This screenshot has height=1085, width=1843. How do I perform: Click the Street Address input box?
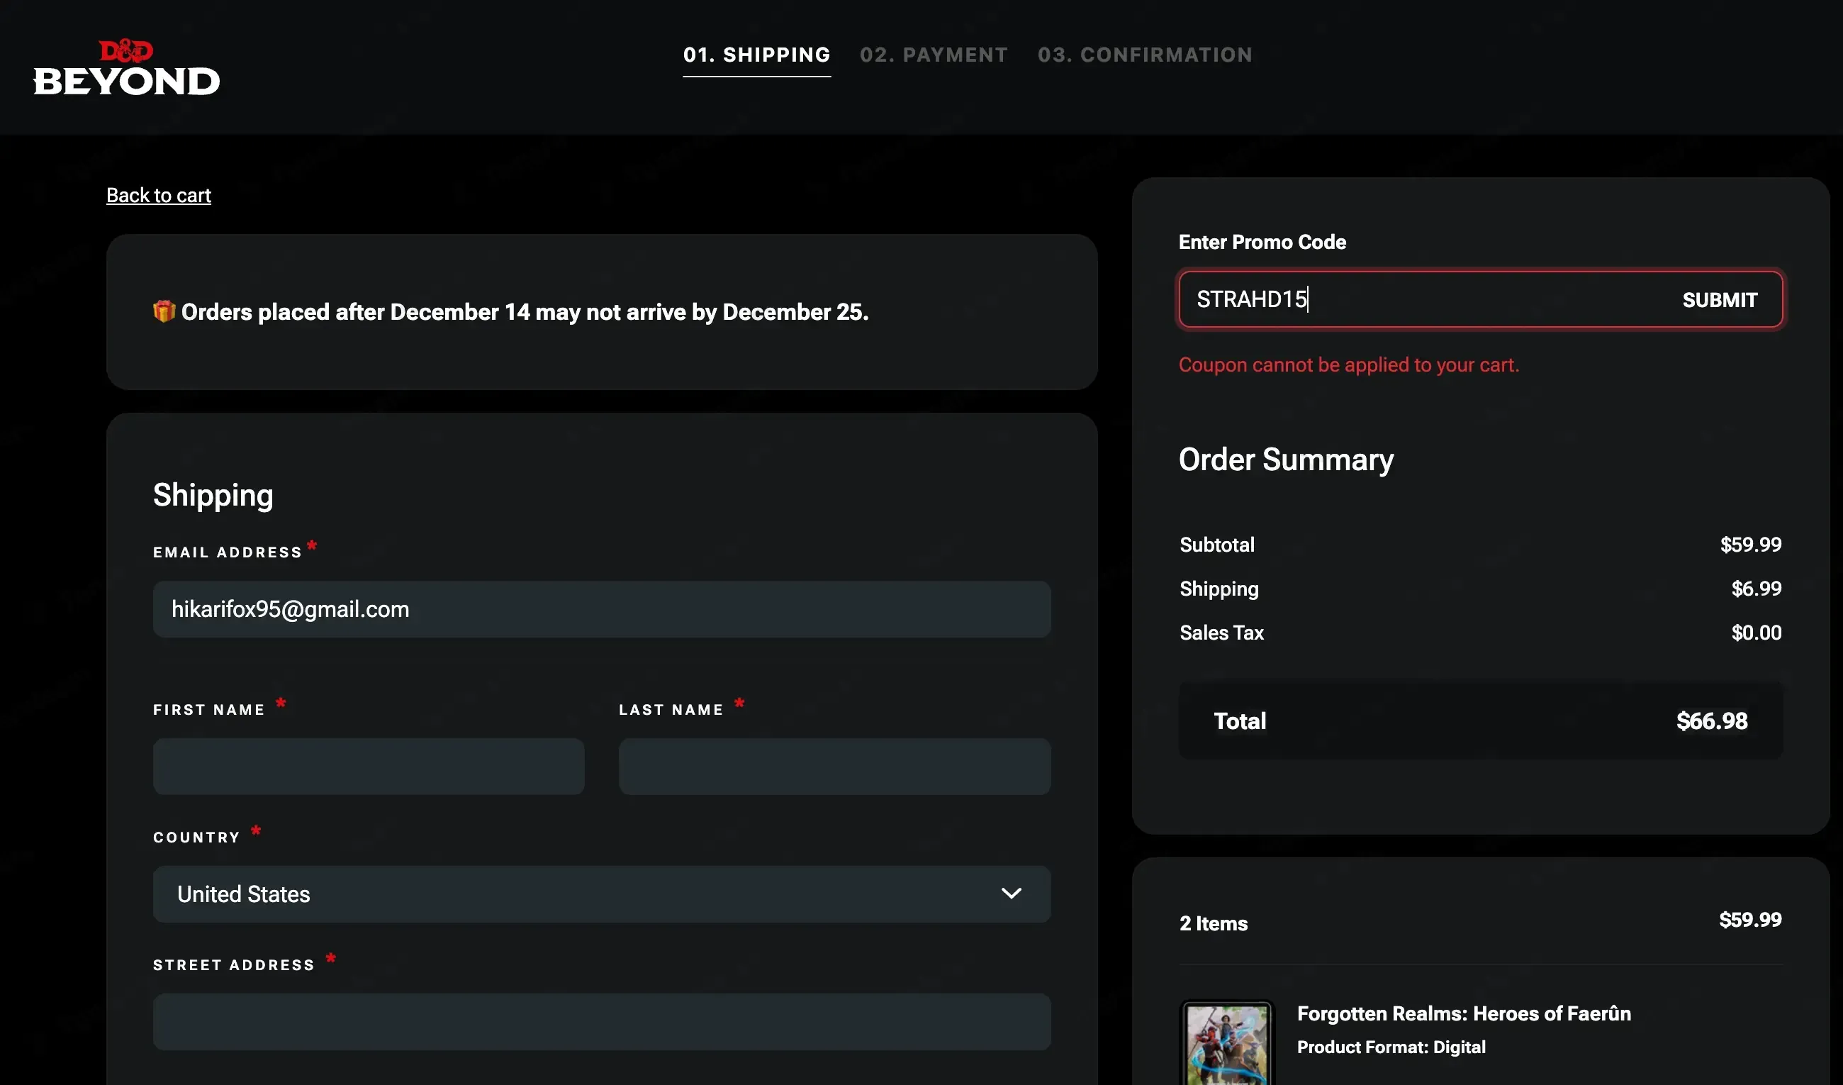click(601, 1021)
